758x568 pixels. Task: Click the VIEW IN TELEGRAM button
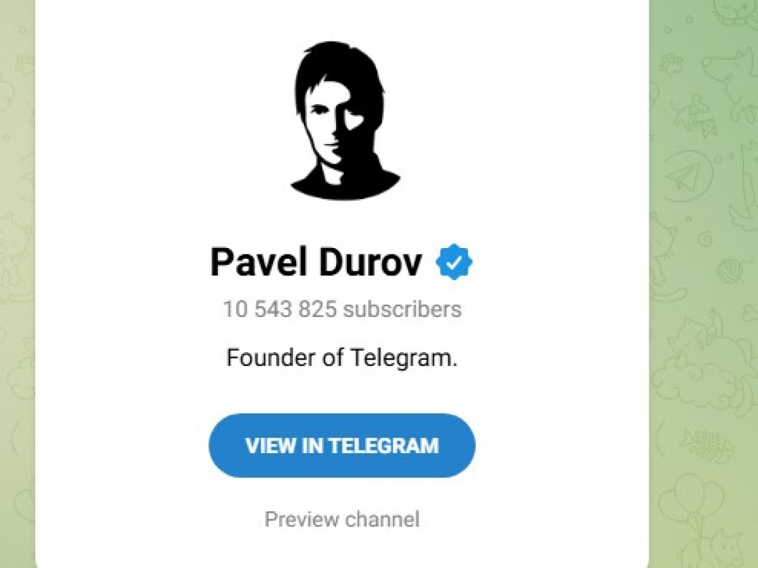342,446
